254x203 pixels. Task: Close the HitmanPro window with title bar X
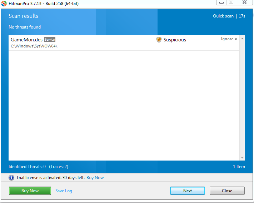coord(245,2)
